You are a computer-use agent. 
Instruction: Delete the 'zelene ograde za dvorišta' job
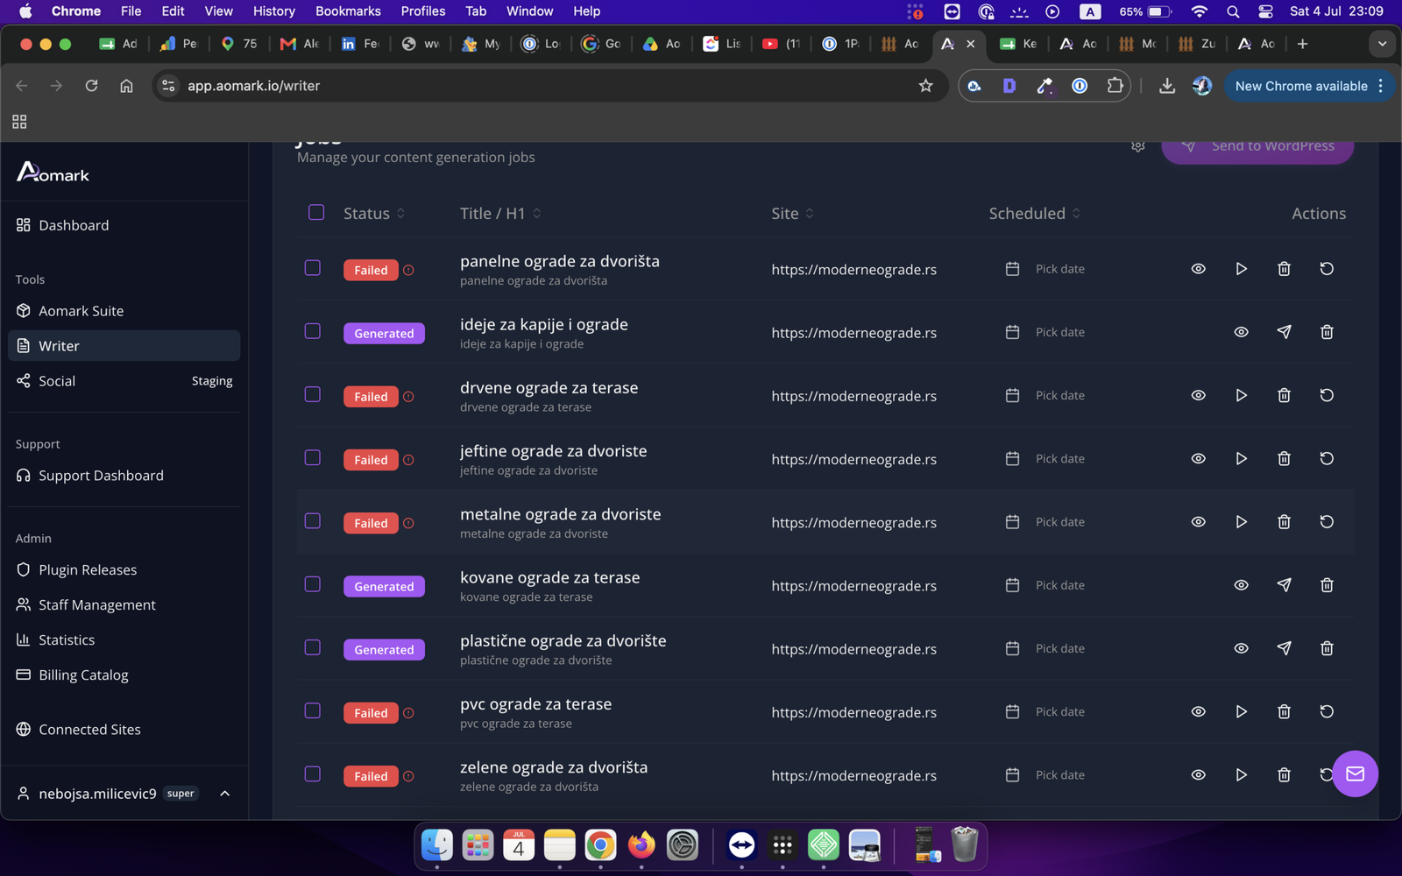click(x=1284, y=774)
